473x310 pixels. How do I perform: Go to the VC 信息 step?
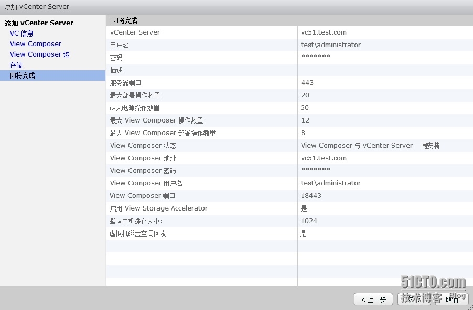(x=21, y=34)
